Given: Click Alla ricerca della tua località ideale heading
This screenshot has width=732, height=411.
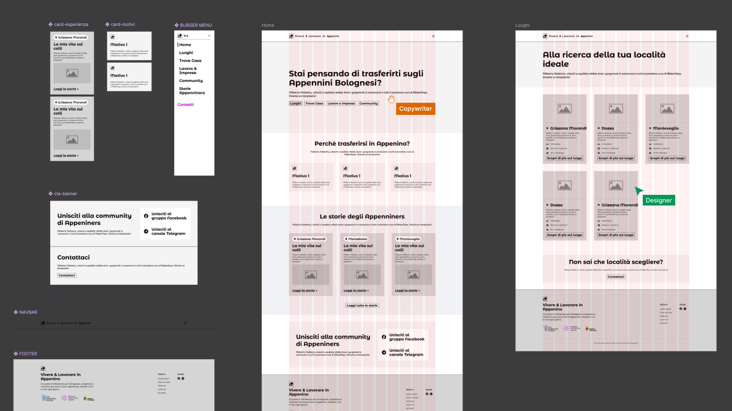Looking at the screenshot, I should tap(604, 59).
